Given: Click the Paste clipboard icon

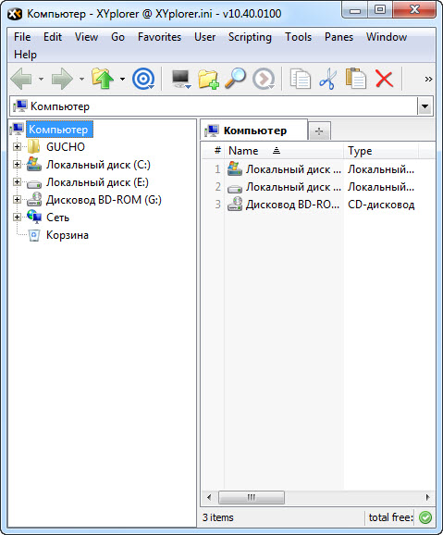Looking at the screenshot, I should click(x=356, y=79).
